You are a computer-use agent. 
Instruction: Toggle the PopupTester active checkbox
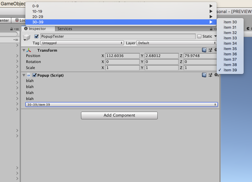[37, 36]
